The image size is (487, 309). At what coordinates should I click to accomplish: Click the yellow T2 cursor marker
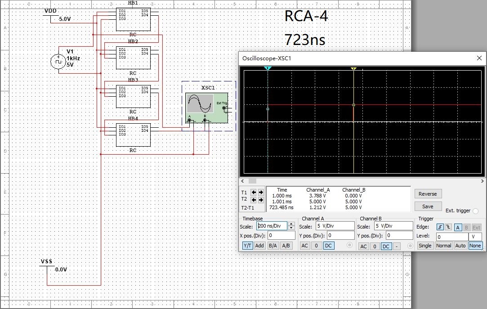(x=353, y=68)
